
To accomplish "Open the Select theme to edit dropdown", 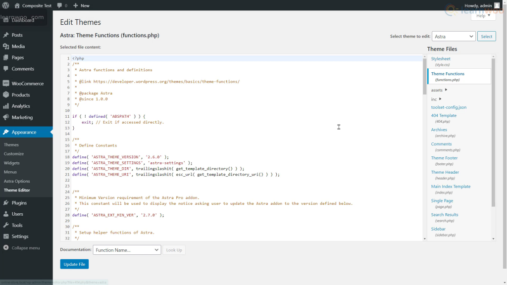I will pos(454,36).
